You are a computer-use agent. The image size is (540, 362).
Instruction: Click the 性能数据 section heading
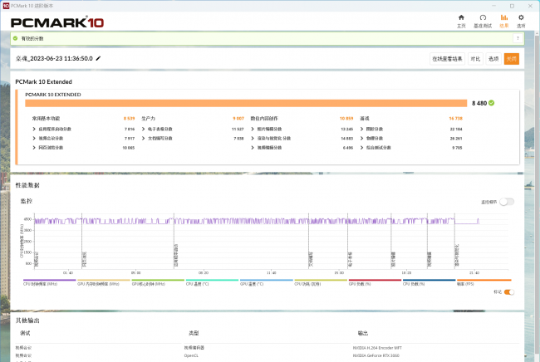point(27,185)
